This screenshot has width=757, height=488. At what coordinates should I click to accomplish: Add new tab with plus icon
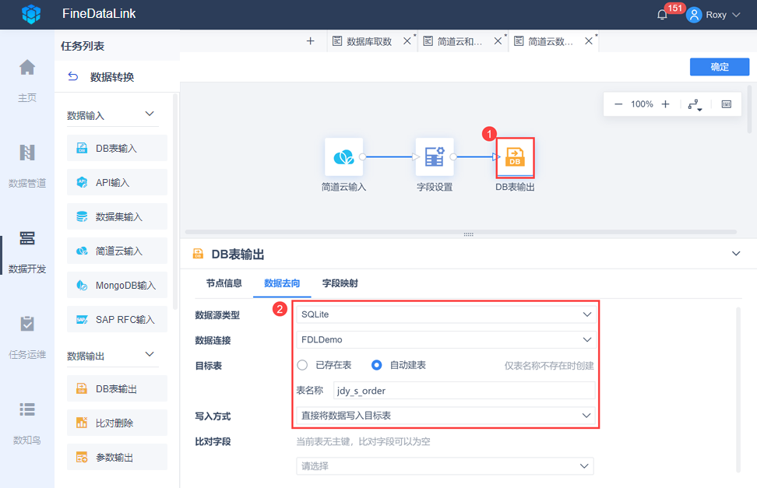pos(311,41)
